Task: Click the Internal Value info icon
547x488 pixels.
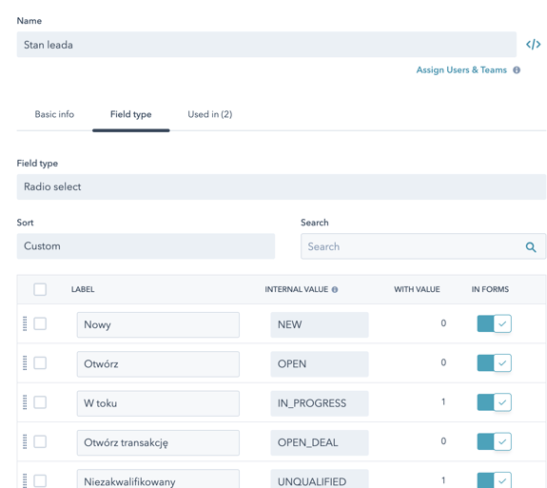Action: (335, 289)
